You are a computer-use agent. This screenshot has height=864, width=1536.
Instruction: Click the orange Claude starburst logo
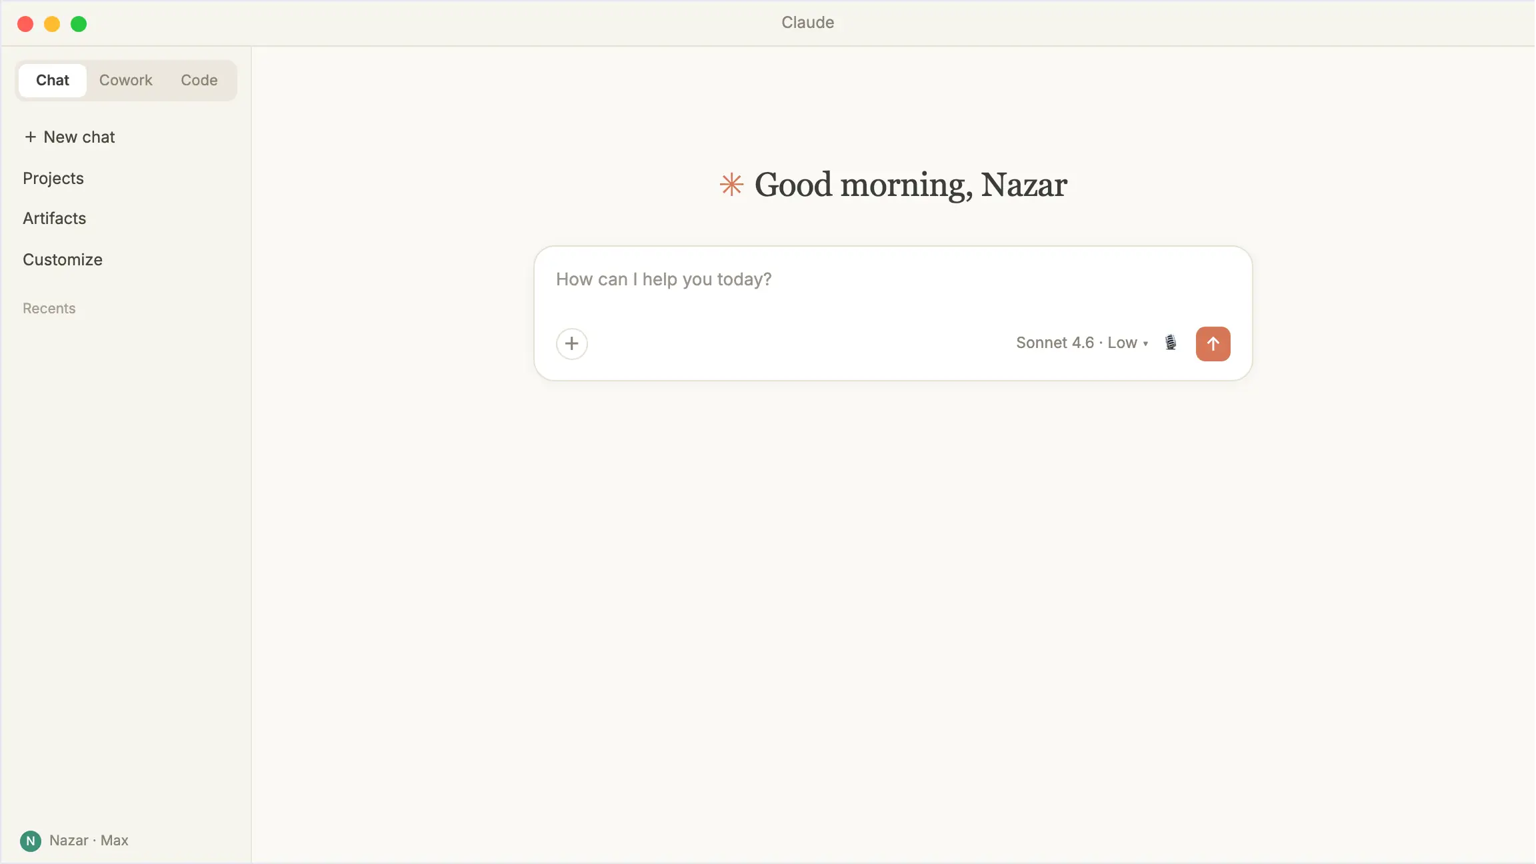[731, 185]
